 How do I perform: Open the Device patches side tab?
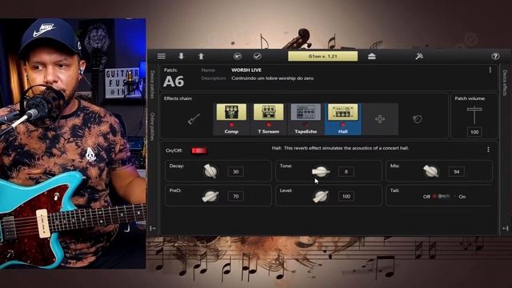coord(152,84)
